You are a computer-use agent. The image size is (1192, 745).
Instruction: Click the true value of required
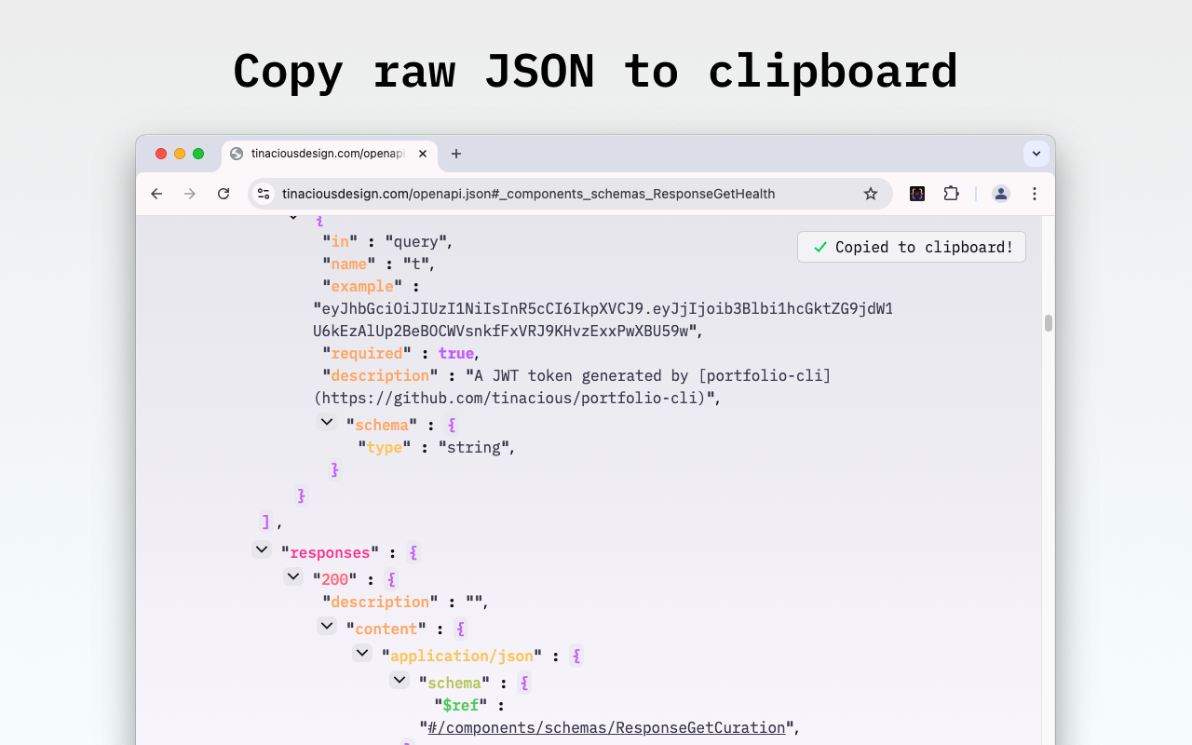(x=456, y=353)
